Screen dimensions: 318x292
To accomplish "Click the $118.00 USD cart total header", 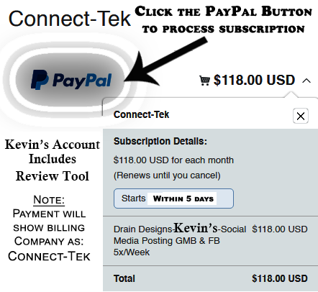I will pyautogui.click(x=254, y=80).
